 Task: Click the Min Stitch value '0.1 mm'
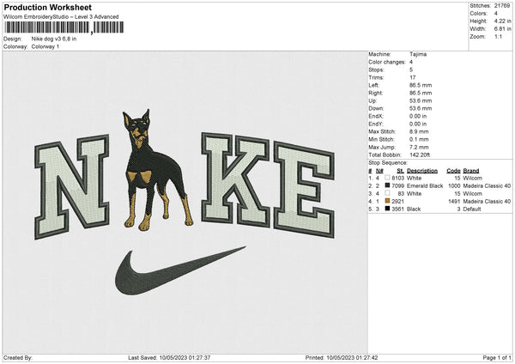click(419, 139)
